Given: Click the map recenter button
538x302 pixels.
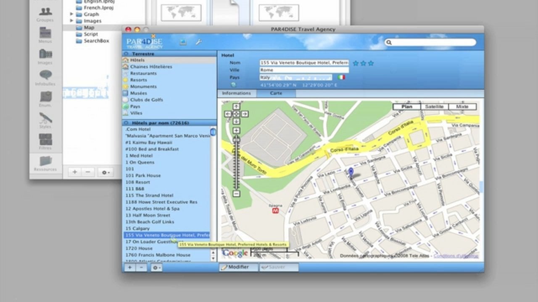Looking at the screenshot, I should (x=236, y=114).
